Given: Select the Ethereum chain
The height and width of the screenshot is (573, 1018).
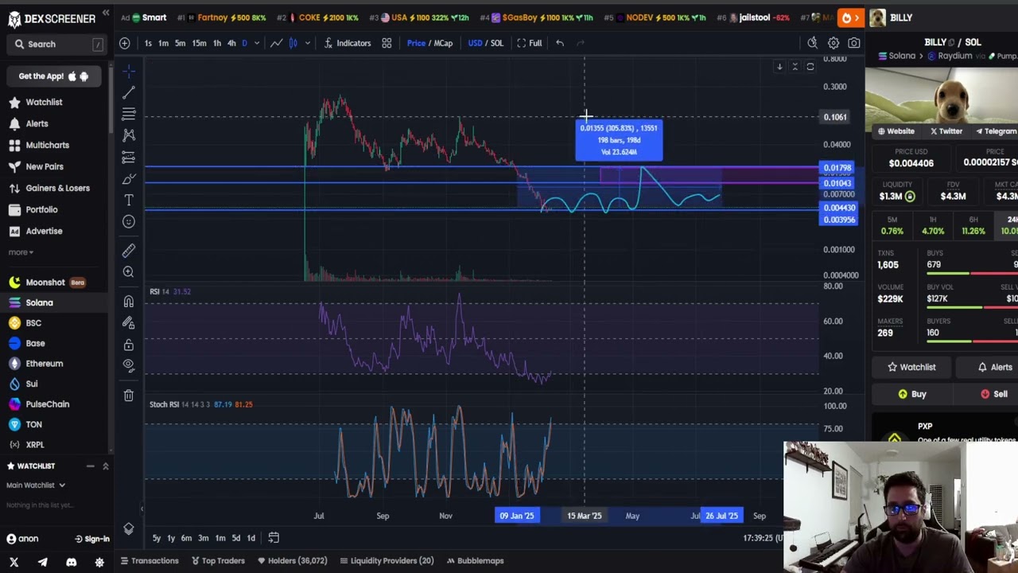Looking at the screenshot, I should point(44,364).
